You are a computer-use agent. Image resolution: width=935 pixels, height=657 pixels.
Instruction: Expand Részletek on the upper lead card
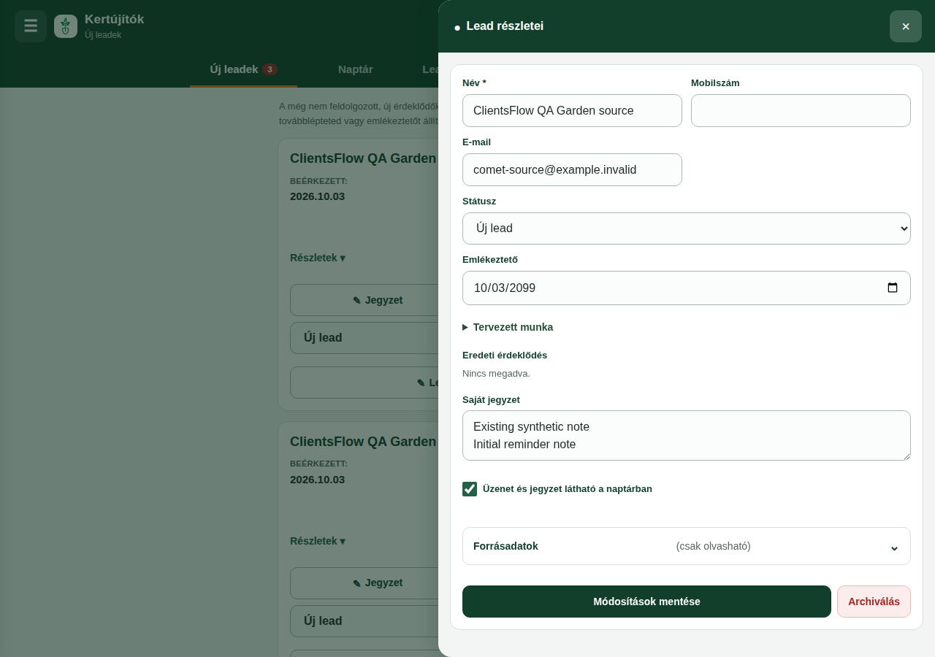[318, 258]
